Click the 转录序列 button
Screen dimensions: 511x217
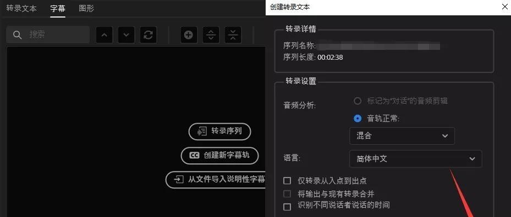220,131
